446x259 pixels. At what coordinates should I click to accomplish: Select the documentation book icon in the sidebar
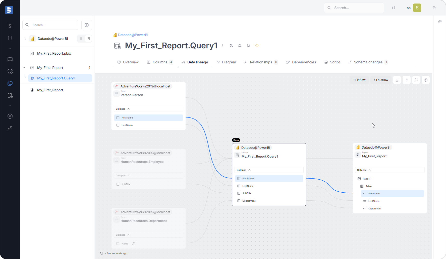click(10, 59)
